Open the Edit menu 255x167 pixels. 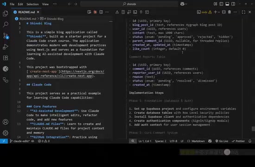click(x=20, y=4)
